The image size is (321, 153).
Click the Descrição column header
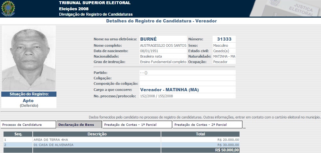97,134
